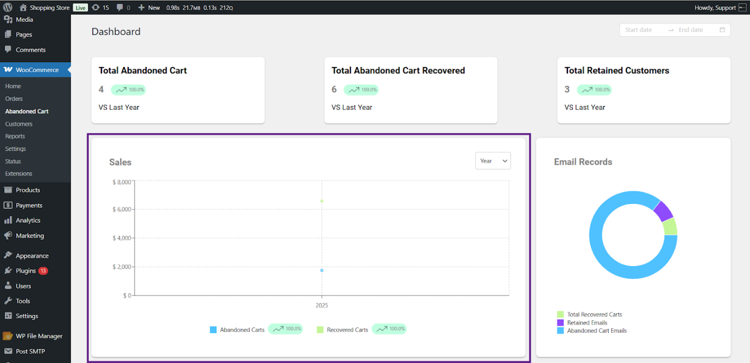
Task: Toggle Retained Emails in donut legend
Action: tap(586, 323)
